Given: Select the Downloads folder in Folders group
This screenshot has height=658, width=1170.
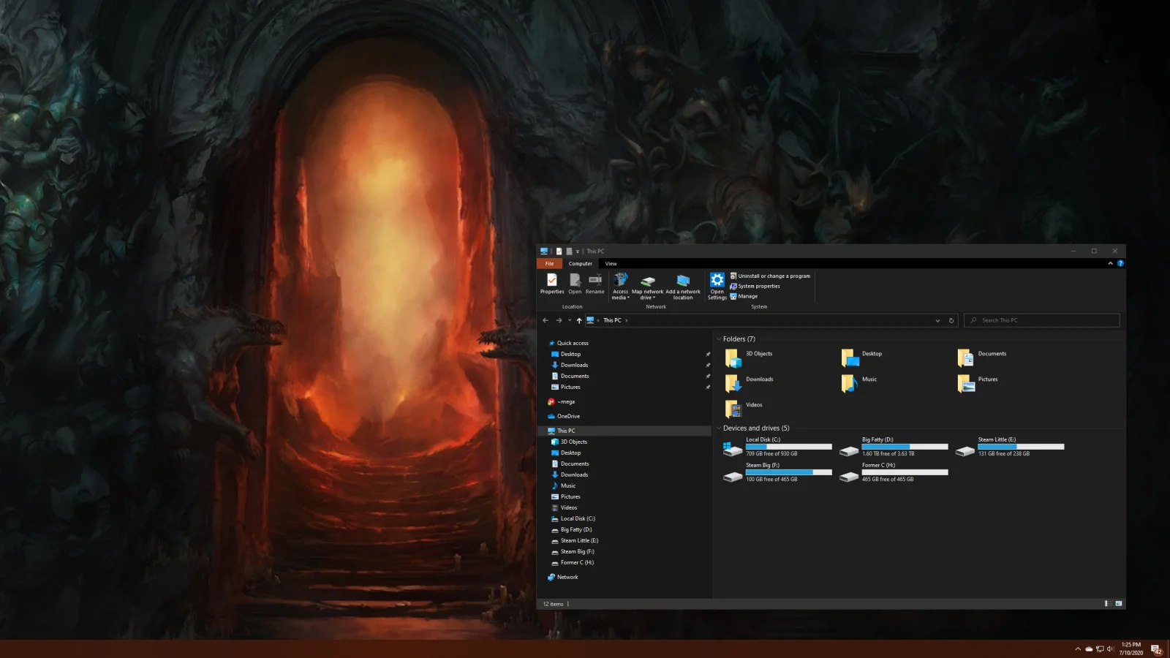Looking at the screenshot, I should point(749,384).
